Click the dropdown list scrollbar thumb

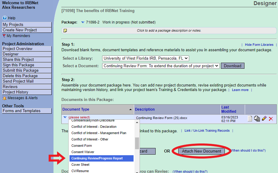137,143
